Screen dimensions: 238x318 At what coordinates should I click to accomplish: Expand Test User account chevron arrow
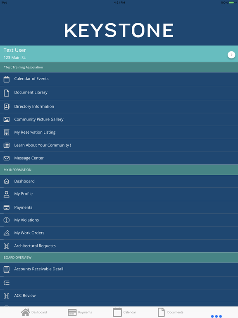231,55
